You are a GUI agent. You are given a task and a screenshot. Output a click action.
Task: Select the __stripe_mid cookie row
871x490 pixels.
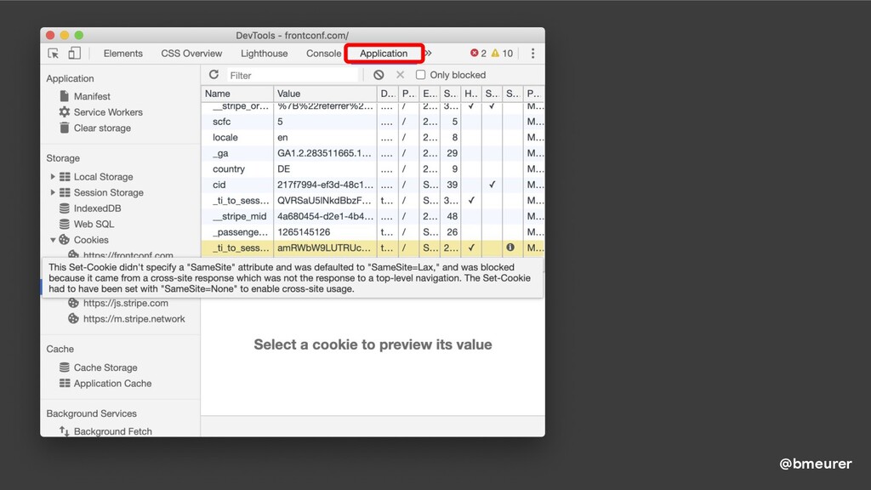click(373, 216)
